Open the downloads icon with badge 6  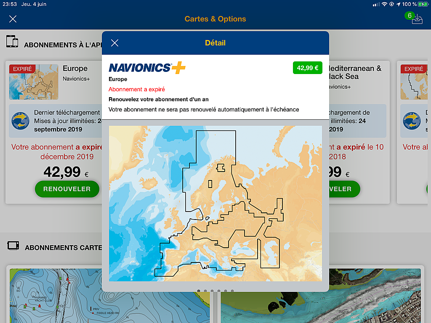tap(415, 19)
